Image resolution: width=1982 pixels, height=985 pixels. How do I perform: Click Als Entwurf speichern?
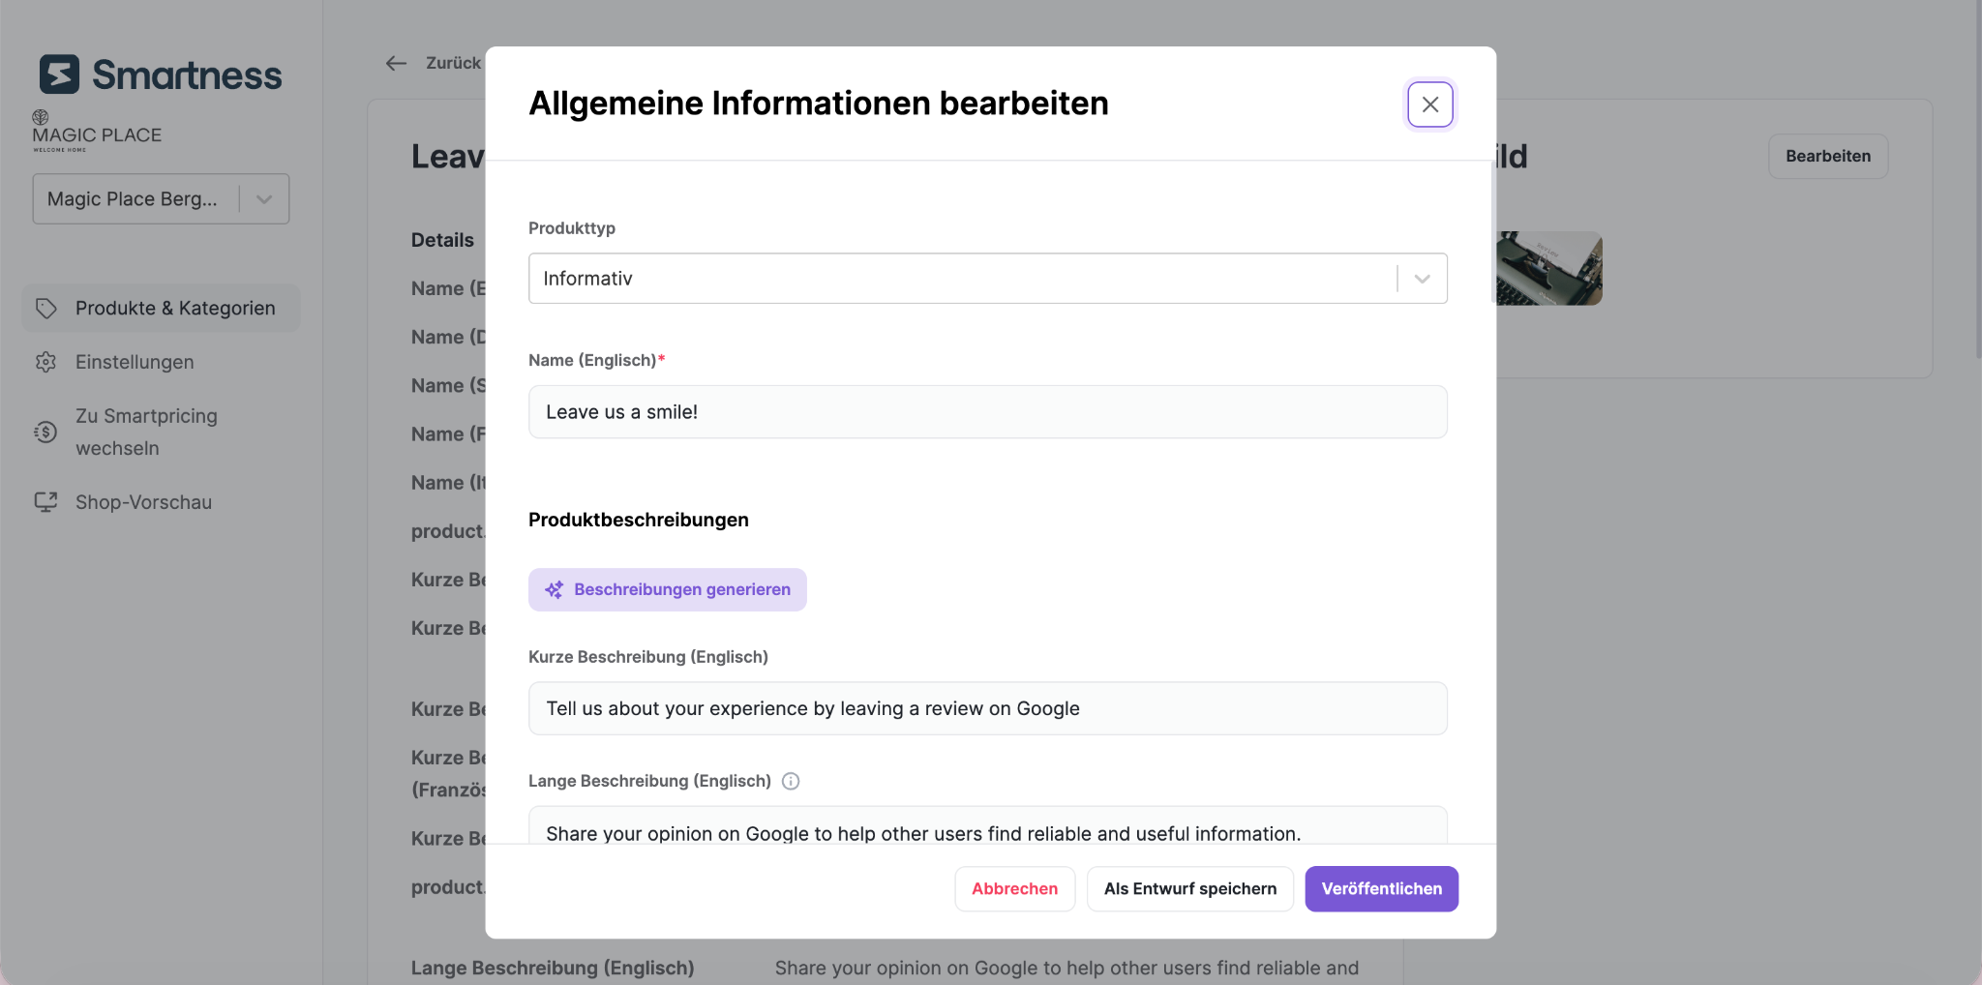pyautogui.click(x=1189, y=888)
